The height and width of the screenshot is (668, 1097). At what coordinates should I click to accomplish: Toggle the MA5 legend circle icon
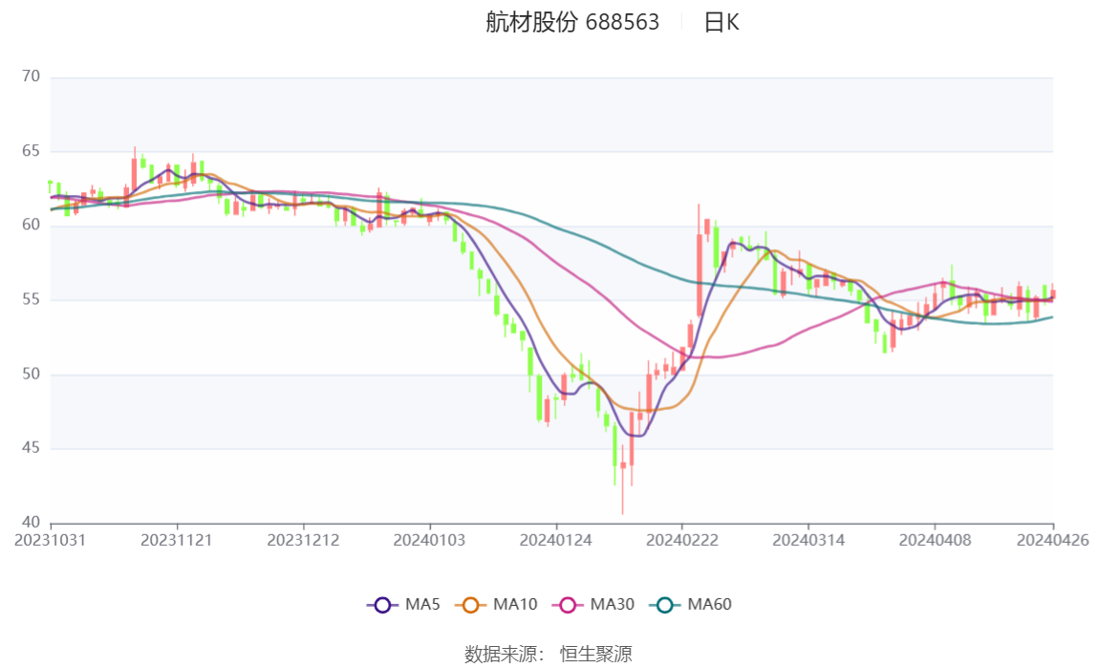pos(382,605)
